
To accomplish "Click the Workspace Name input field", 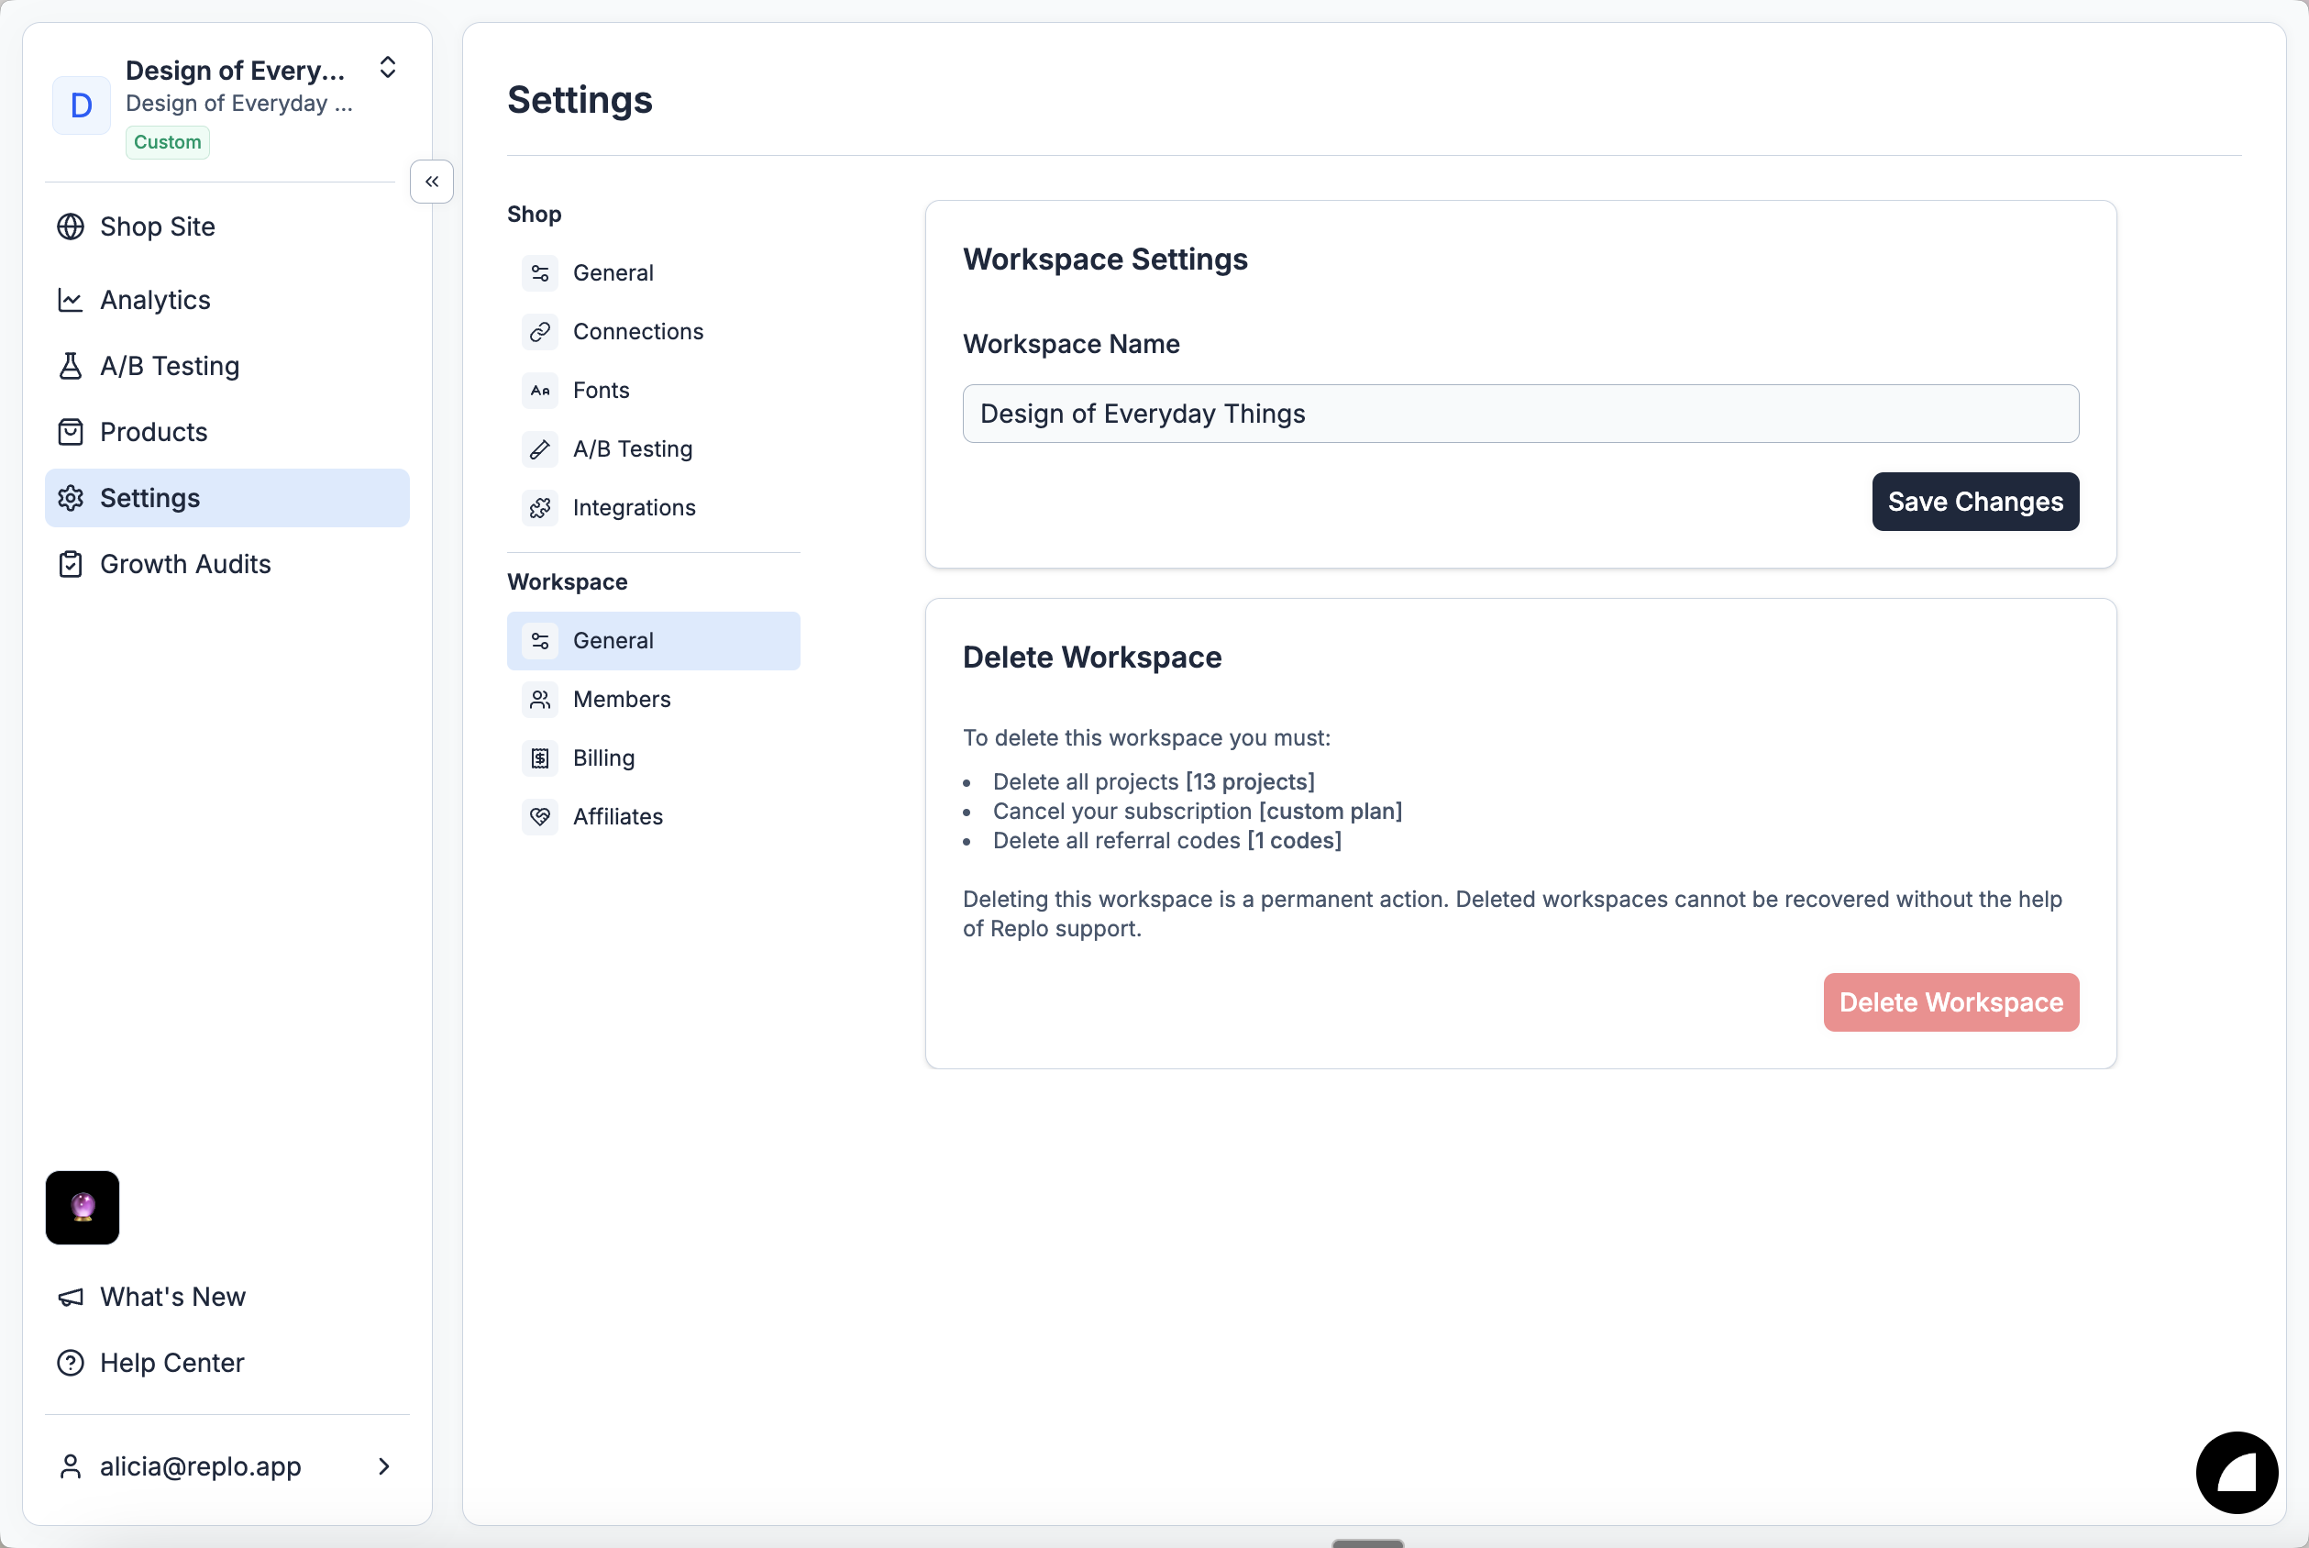I will pos(1519,414).
